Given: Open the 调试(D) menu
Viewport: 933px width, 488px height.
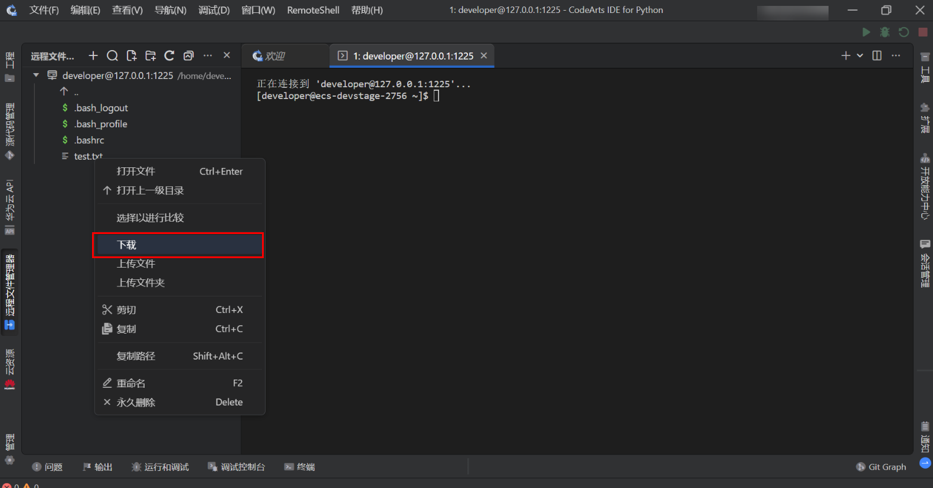Looking at the screenshot, I should 214,10.
